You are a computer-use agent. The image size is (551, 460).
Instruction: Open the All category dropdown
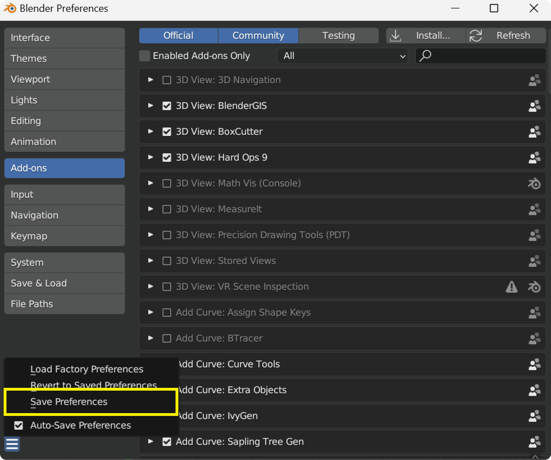tap(342, 56)
